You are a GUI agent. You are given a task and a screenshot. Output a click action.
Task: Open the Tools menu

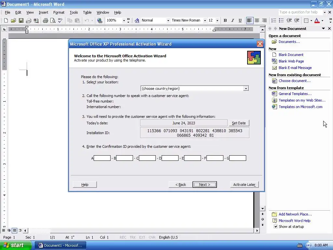click(74, 12)
